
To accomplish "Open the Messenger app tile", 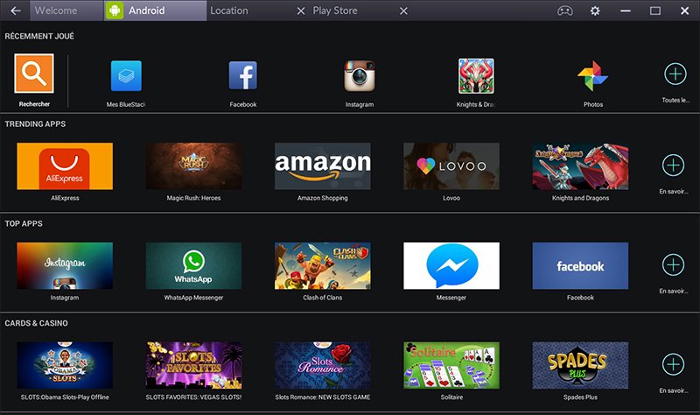I will 451,266.
